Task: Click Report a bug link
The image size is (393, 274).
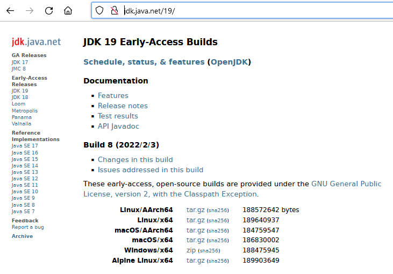Action: (x=27, y=227)
